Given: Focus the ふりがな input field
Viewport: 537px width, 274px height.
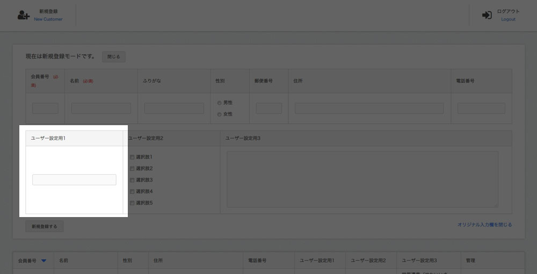Looking at the screenshot, I should pyautogui.click(x=174, y=108).
